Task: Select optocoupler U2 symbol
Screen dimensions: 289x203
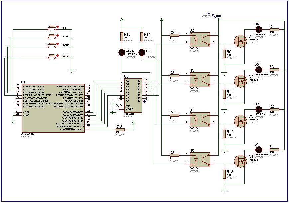Action: coord(200,40)
